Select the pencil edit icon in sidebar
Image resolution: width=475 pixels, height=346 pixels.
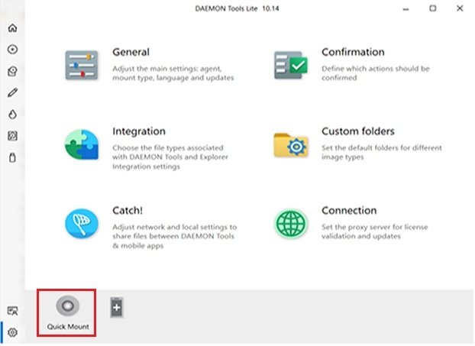click(12, 92)
